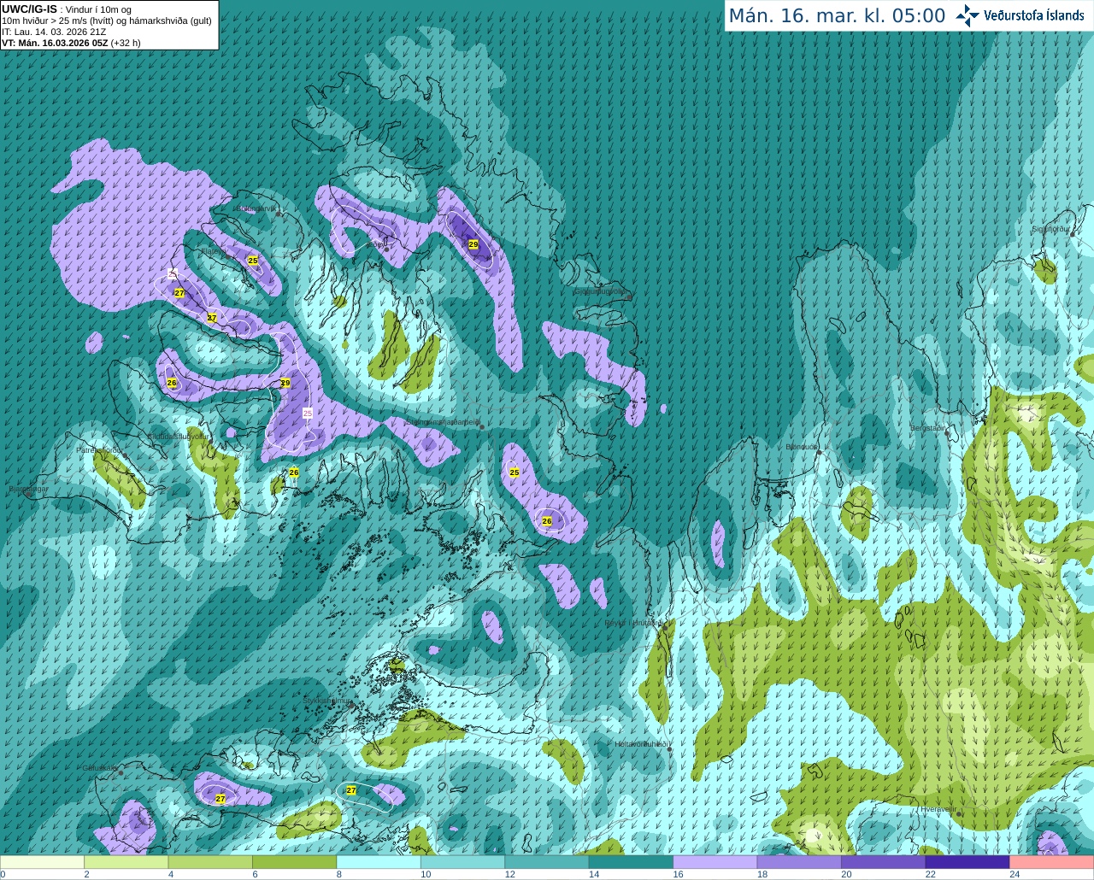Click the Veðurstofa Íslands logo text
Viewport: 1094px width, 880px height.
[x=1034, y=15]
